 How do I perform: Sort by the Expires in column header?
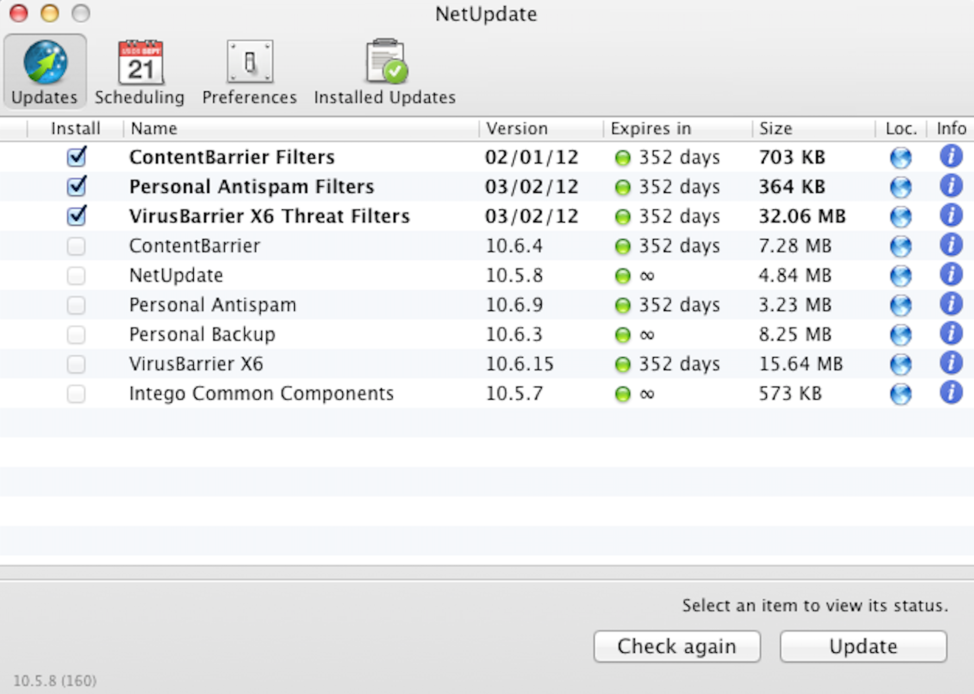(678, 128)
